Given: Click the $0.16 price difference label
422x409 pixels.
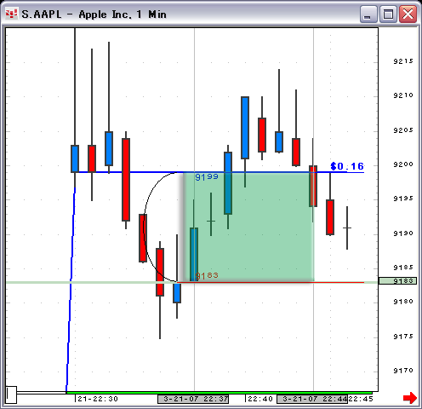Looking at the screenshot, I should pos(347,166).
